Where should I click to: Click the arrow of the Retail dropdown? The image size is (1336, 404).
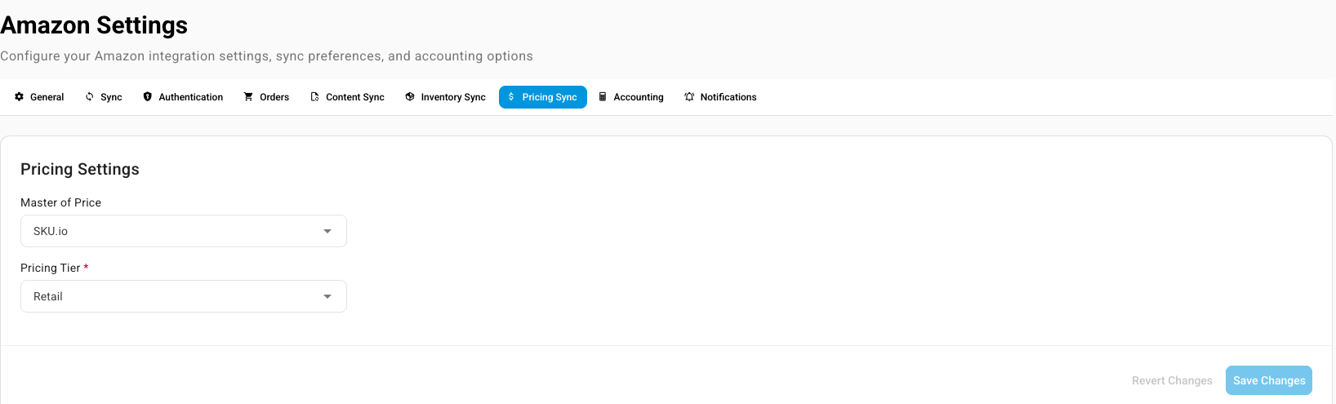tap(327, 296)
